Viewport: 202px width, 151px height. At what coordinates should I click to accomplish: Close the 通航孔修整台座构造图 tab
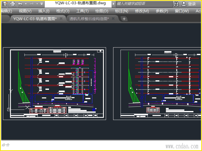pos(113,19)
